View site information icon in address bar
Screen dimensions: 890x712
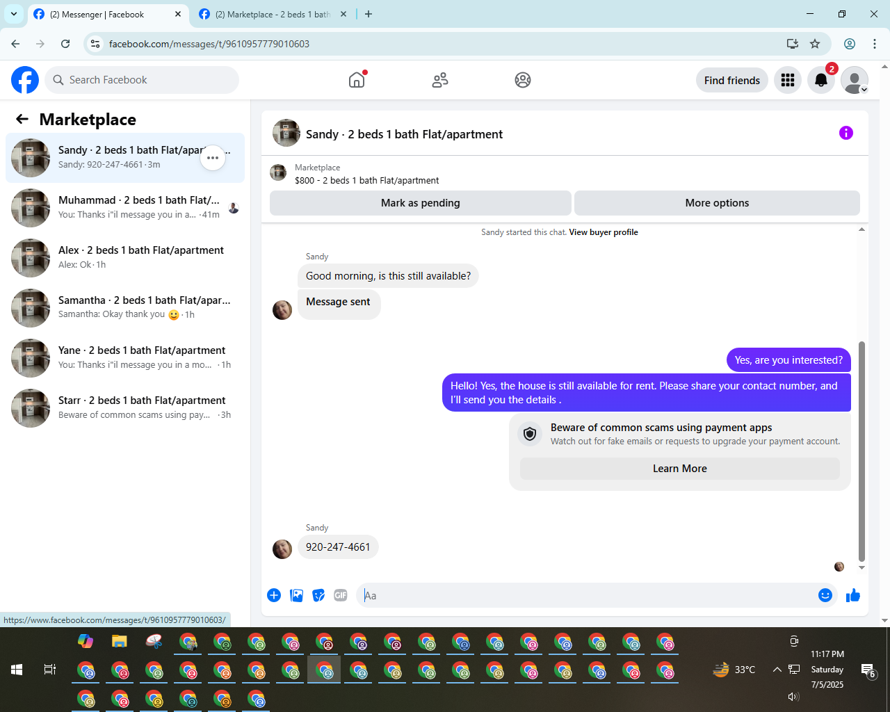pyautogui.click(x=95, y=44)
